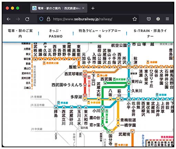Click 航空公園 station label

(119, 46)
